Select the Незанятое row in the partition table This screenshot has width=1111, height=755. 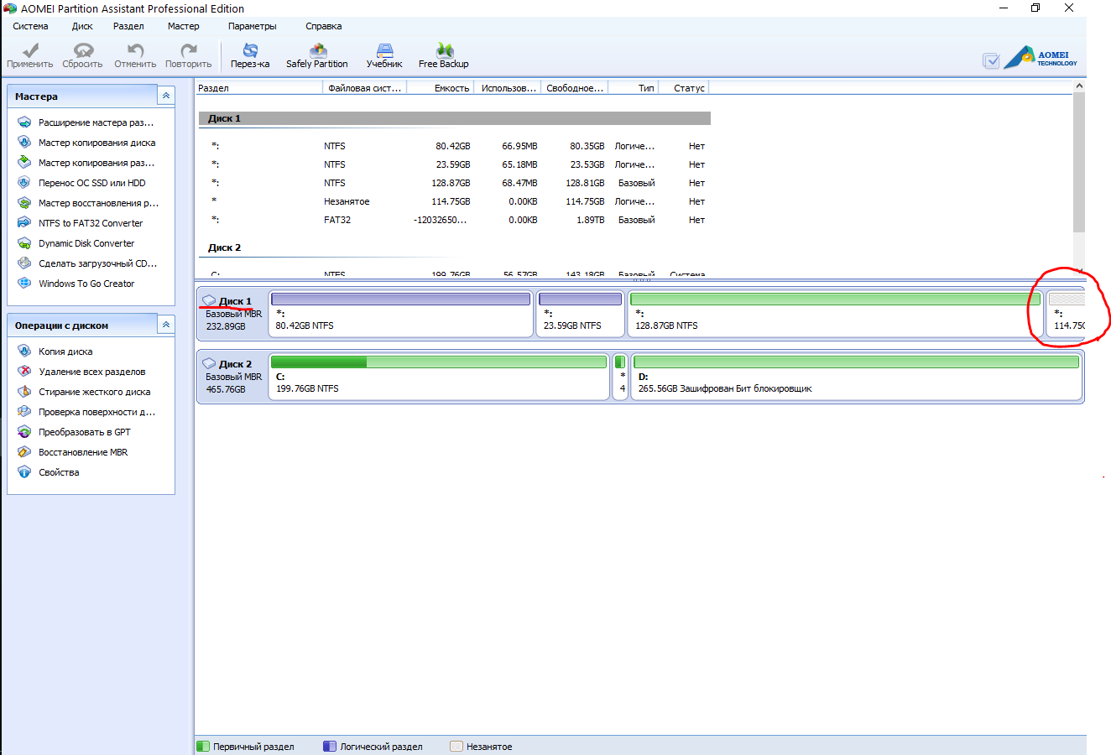coord(454,201)
